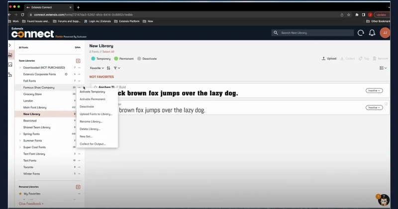Open the Favorite grouping dropdown

[97, 68]
